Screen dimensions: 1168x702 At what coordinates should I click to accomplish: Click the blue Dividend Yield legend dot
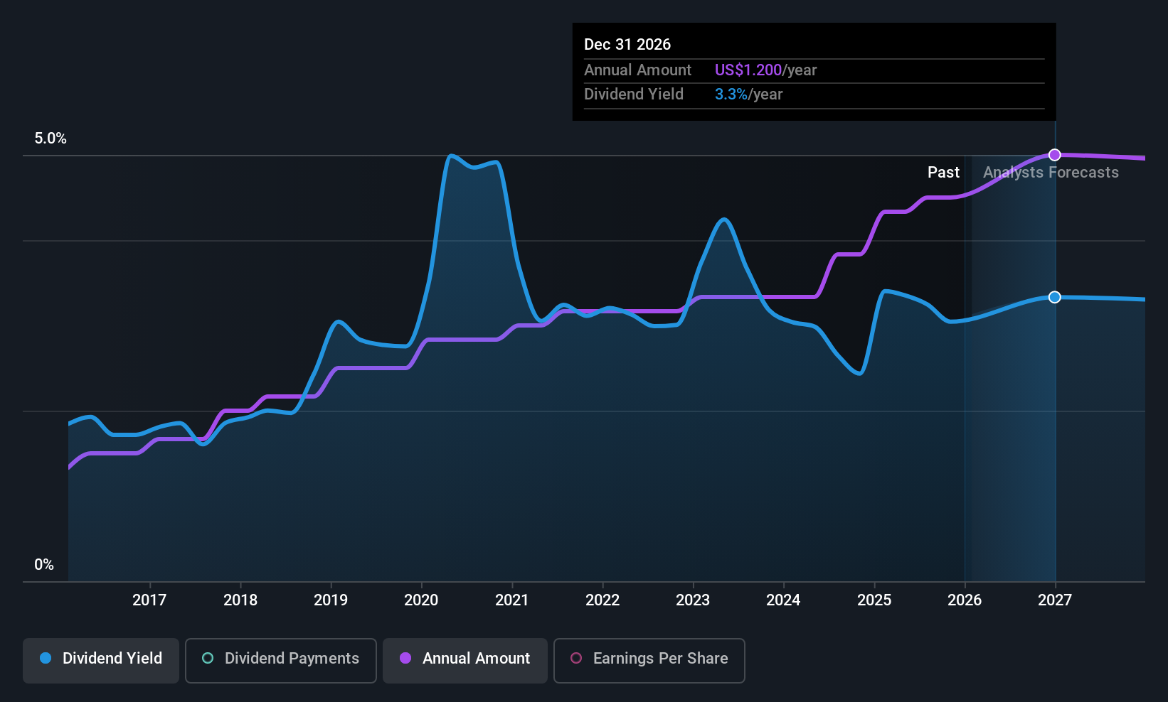pyautogui.click(x=46, y=659)
